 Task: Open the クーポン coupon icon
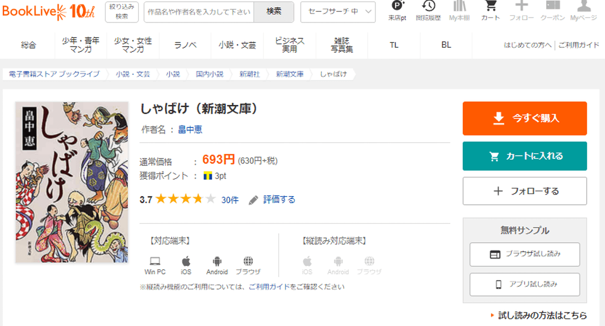click(553, 7)
